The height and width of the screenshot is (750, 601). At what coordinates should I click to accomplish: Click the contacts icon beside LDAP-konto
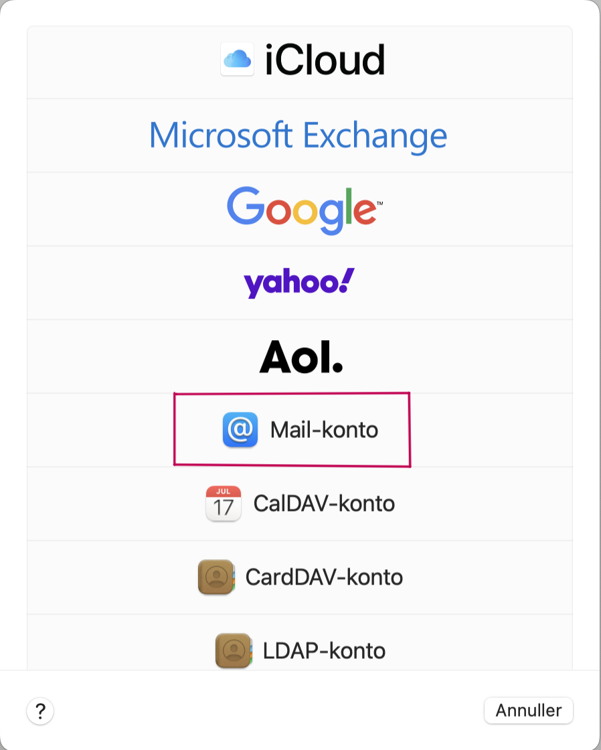click(234, 650)
